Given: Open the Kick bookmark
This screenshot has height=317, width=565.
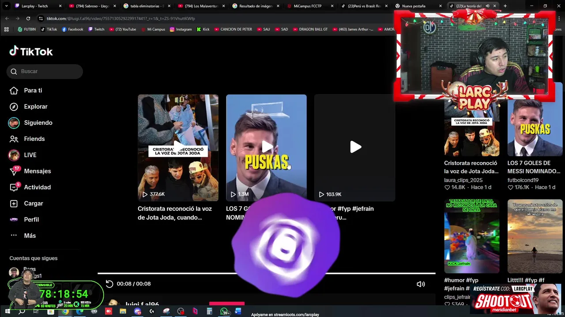Looking at the screenshot, I should (203, 29).
